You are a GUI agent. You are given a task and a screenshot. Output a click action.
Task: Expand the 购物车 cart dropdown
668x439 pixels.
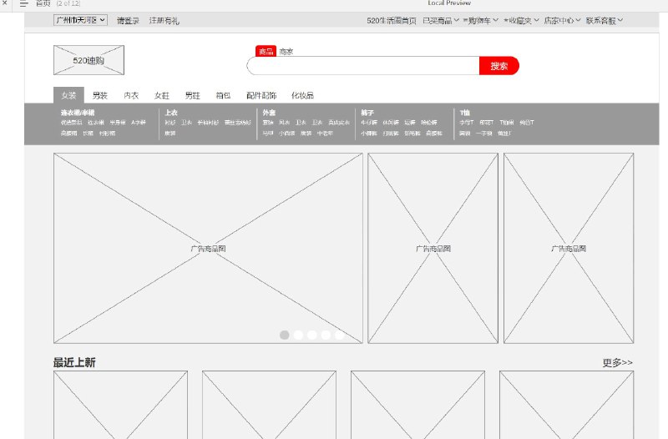[x=481, y=20]
